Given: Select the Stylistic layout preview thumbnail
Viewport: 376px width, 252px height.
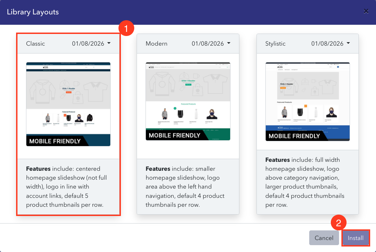Looking at the screenshot, I should point(308,101).
